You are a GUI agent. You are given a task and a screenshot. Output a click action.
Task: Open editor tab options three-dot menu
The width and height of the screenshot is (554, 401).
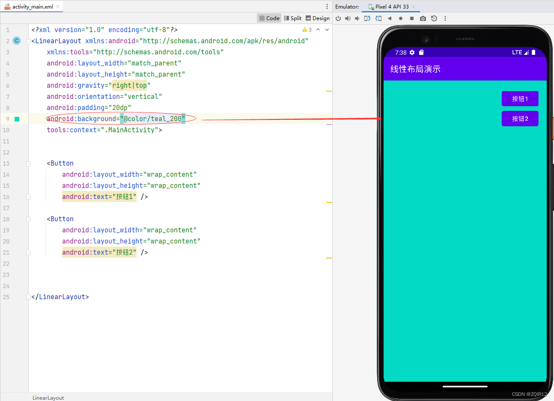click(x=327, y=6)
